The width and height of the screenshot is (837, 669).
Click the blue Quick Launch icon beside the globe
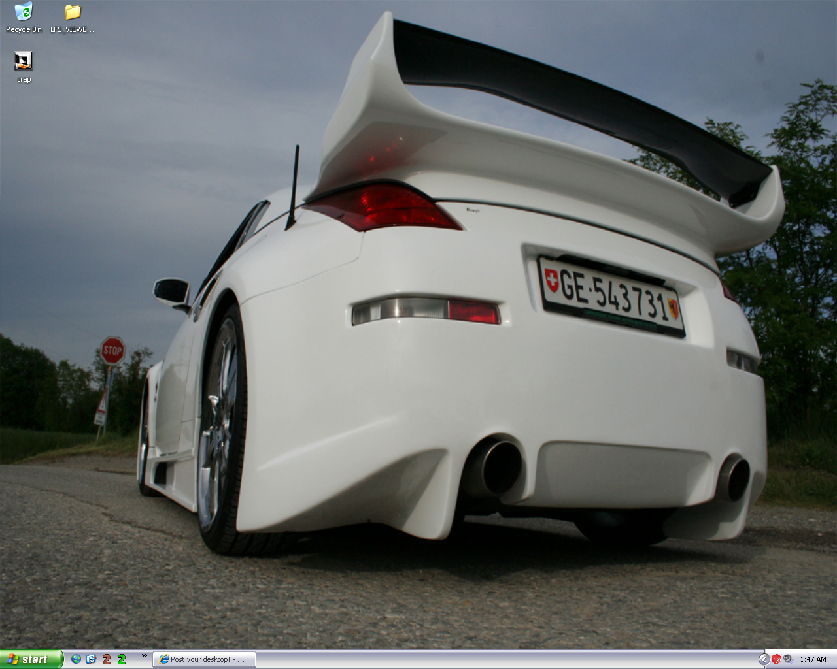(x=91, y=659)
